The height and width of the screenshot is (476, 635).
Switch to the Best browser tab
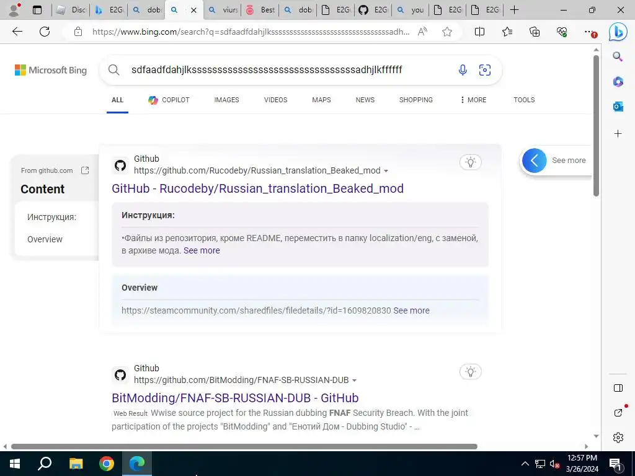[x=260, y=10]
